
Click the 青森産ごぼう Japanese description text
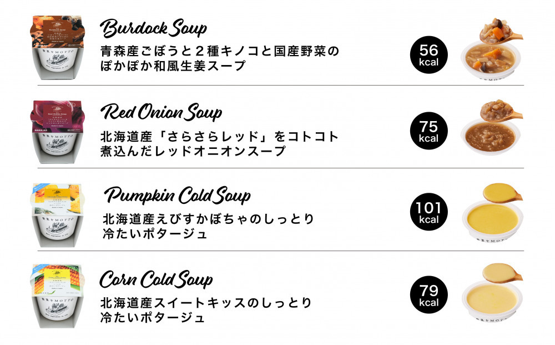pos(219,58)
